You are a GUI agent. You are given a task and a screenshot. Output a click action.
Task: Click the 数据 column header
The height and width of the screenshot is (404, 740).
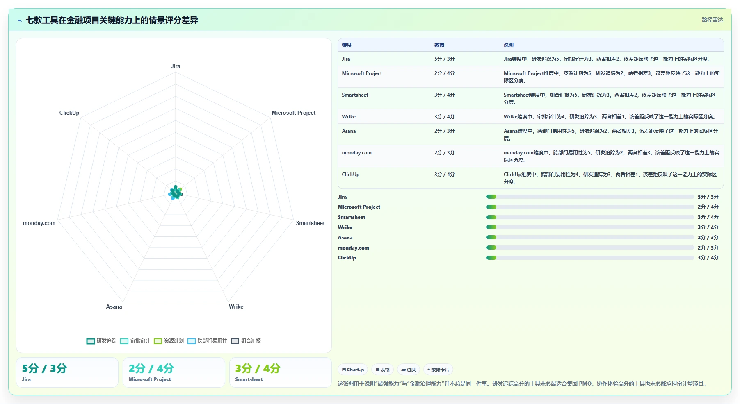click(x=439, y=45)
